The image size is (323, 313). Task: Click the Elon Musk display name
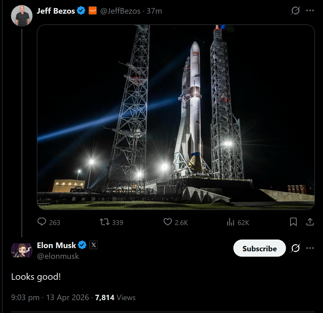click(56, 245)
